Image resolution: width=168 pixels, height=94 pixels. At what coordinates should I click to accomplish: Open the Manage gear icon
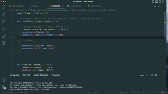(x=3, y=87)
